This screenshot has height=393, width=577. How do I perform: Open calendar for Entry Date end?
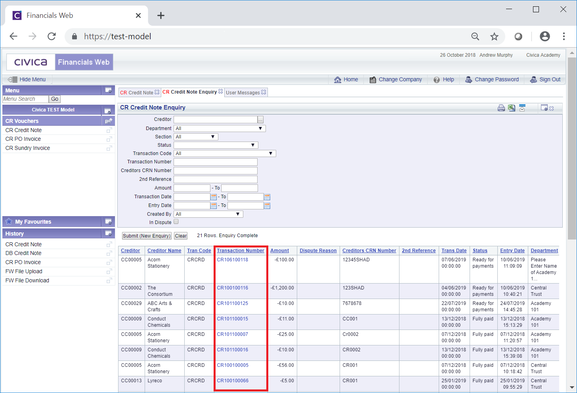point(267,205)
